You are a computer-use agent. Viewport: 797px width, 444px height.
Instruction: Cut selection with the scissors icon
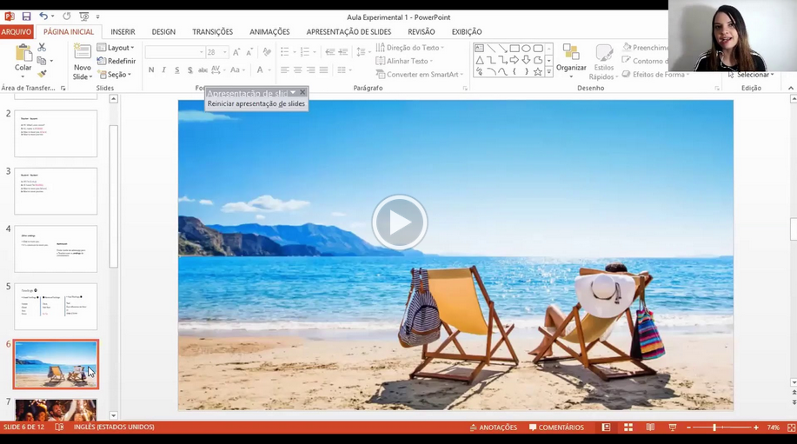point(42,47)
